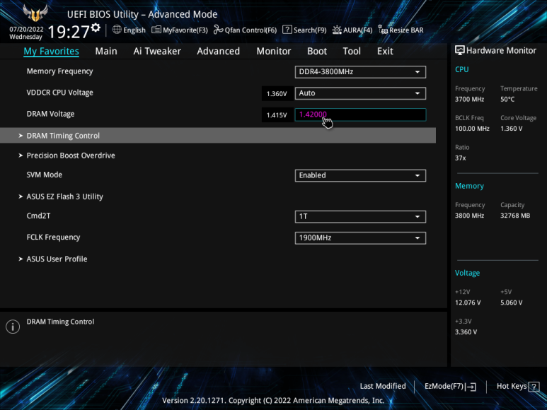
Task: Go to the Boot tab
Action: (x=317, y=51)
